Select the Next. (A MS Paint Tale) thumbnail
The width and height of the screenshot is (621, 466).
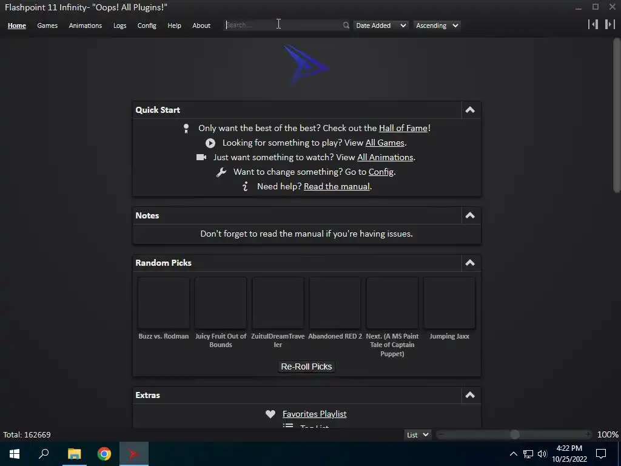pyautogui.click(x=392, y=303)
